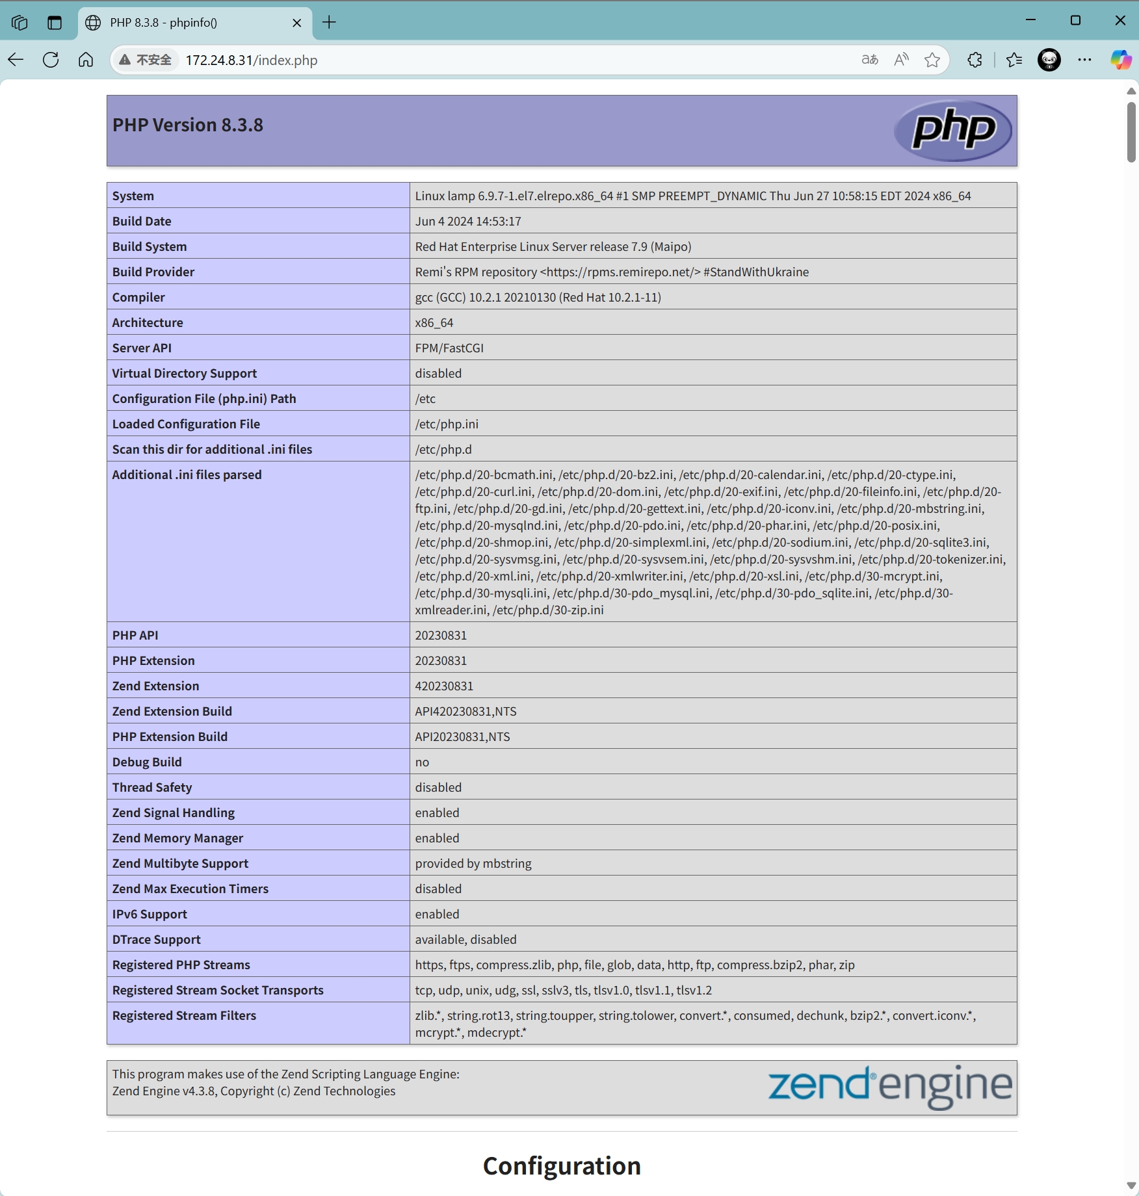Click the Zend Signal Handling label
The image size is (1139, 1196).
point(174,812)
